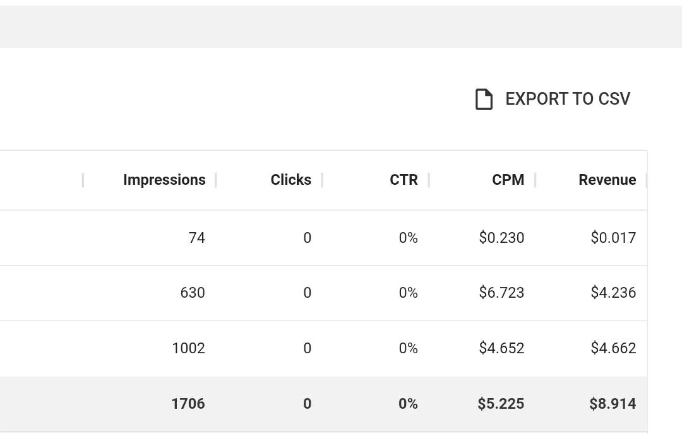
Task: Click column divider after Clicks header
Action: click(x=322, y=180)
